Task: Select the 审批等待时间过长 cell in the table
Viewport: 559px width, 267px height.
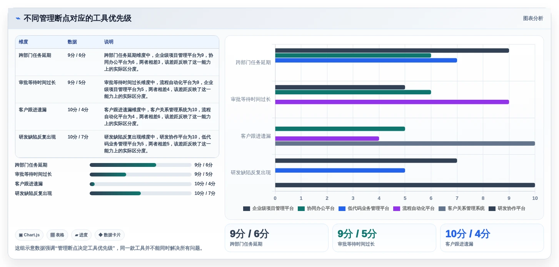Action: (x=37, y=82)
